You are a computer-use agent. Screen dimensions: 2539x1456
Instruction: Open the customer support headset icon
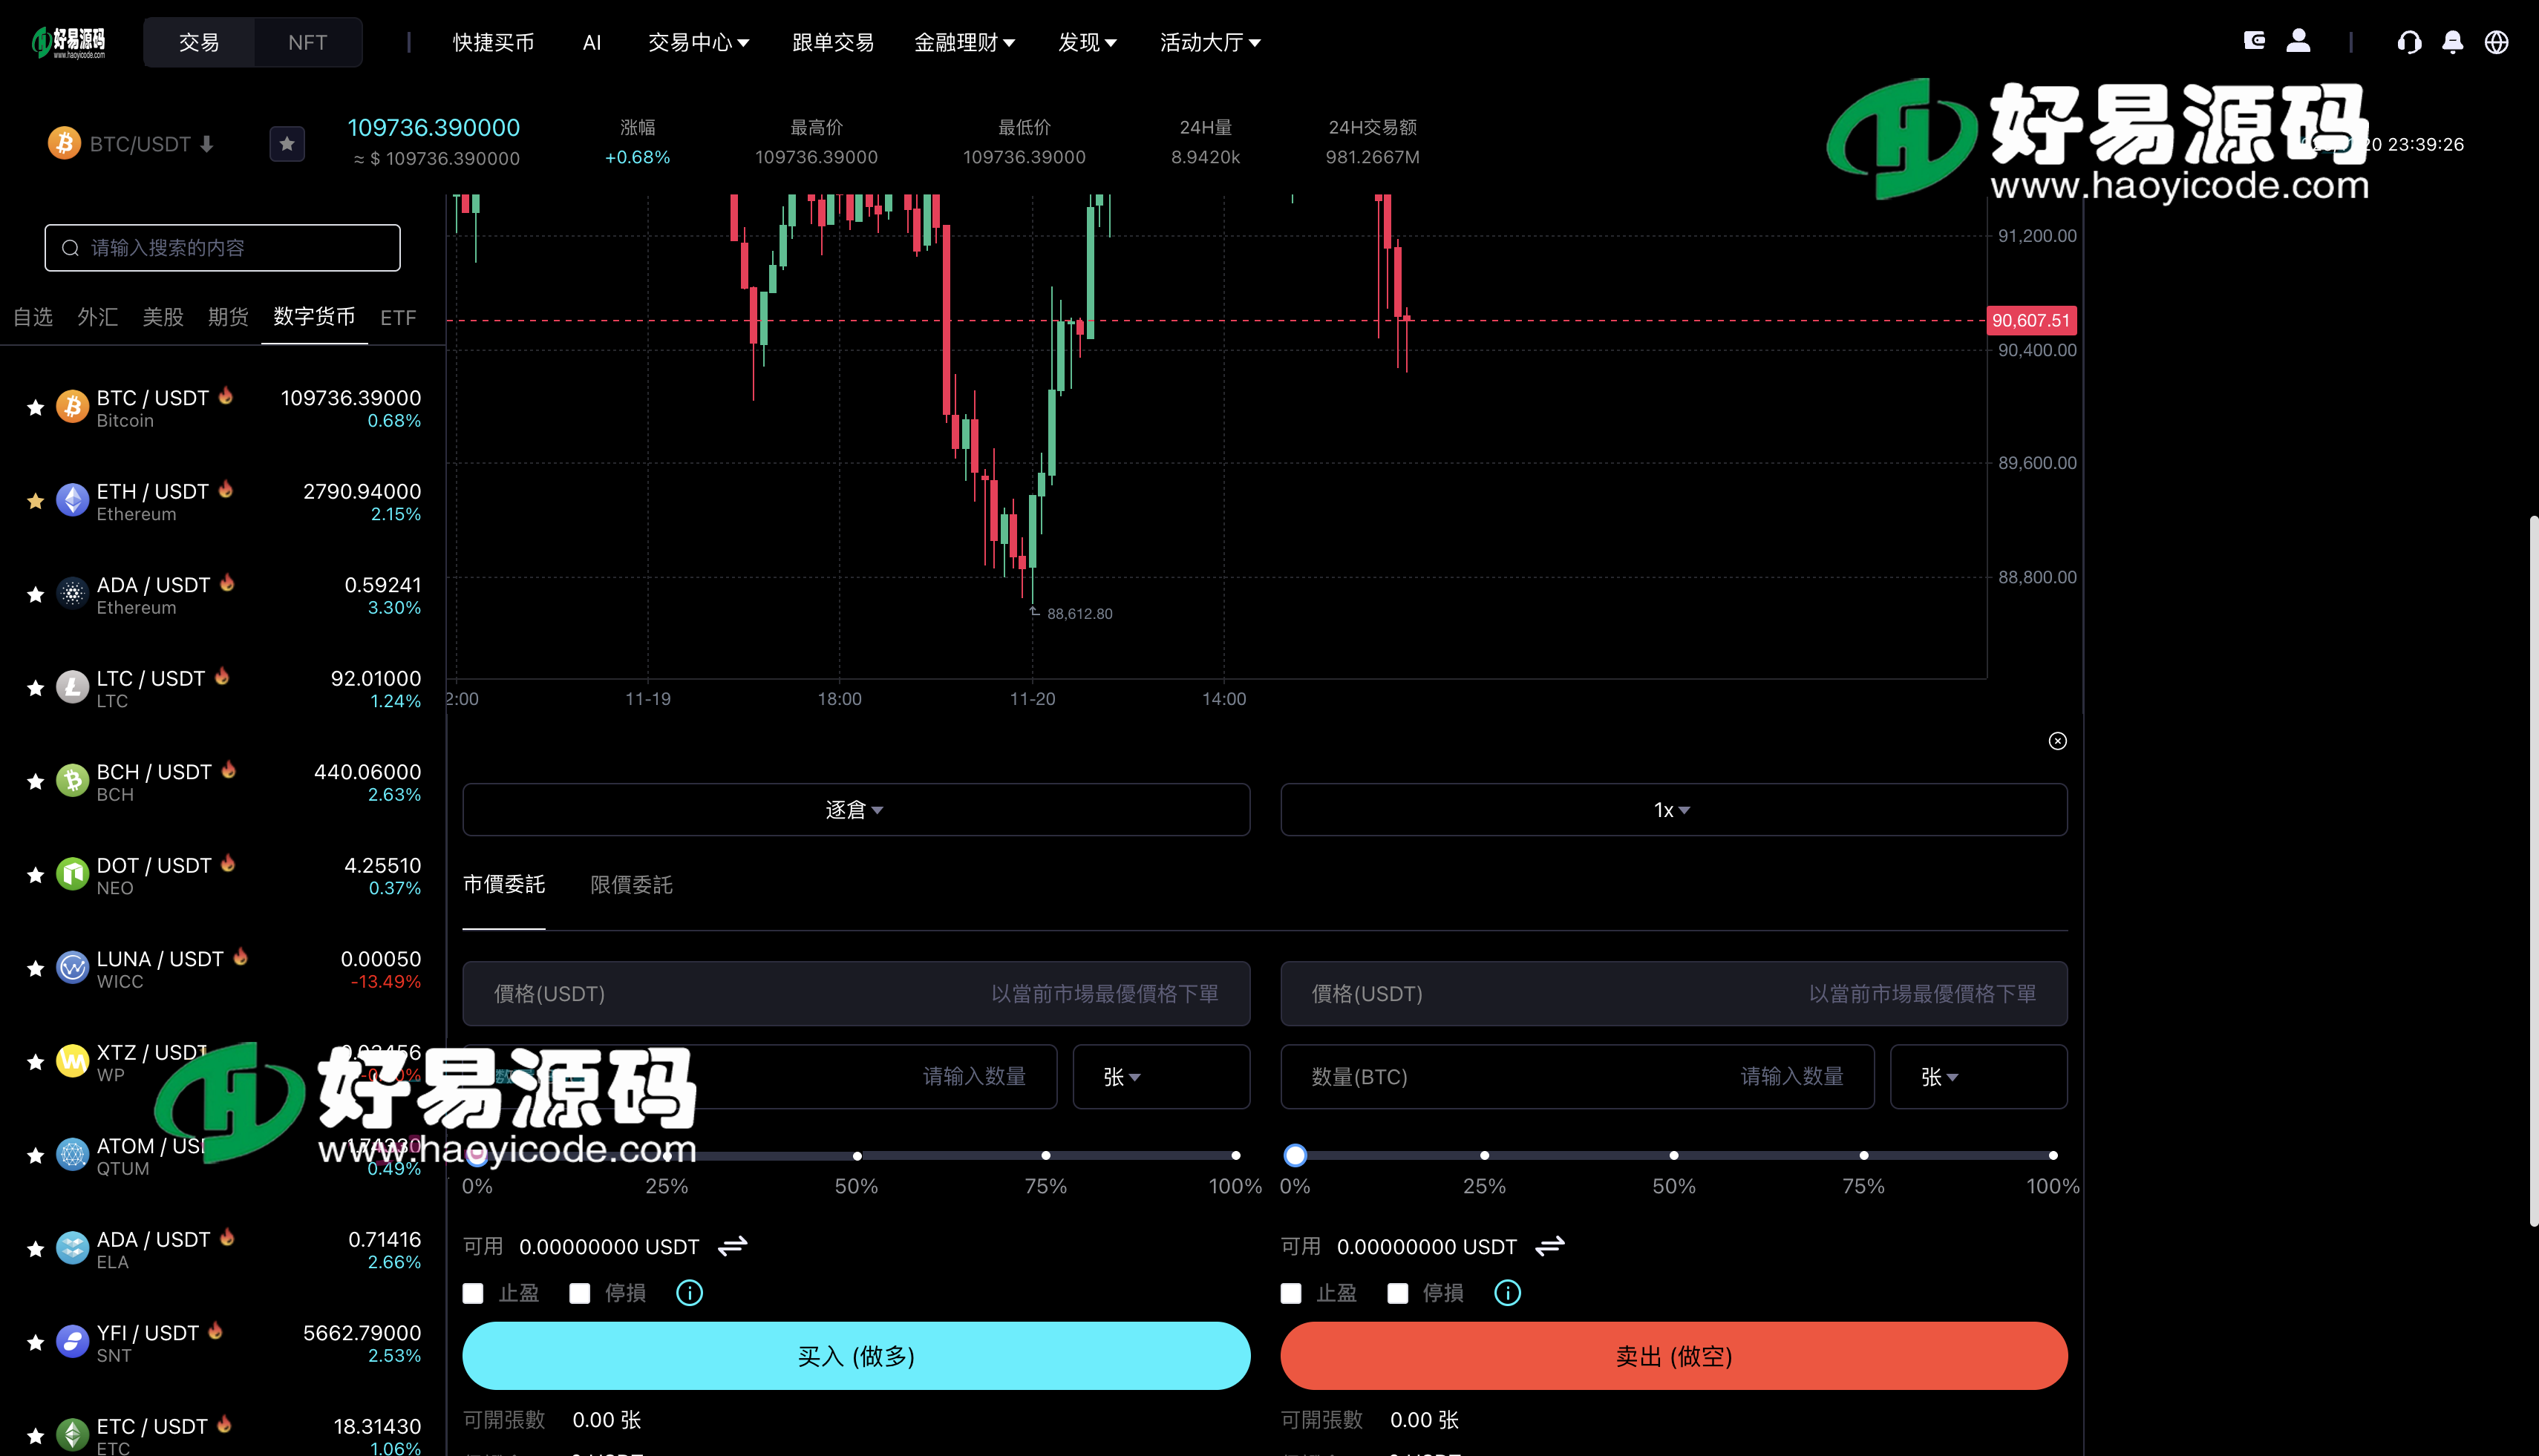pyautogui.click(x=2410, y=42)
